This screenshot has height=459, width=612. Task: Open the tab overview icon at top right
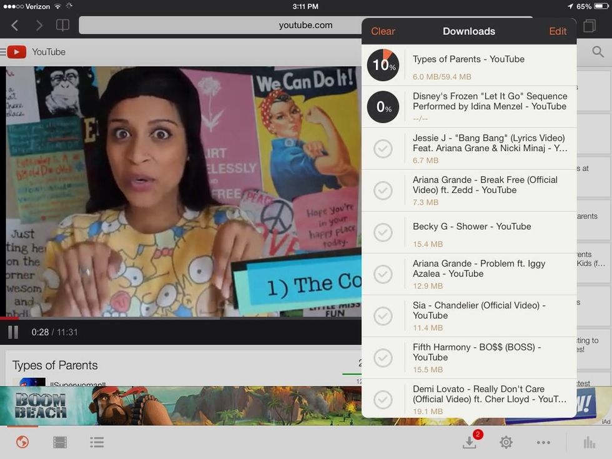590,25
